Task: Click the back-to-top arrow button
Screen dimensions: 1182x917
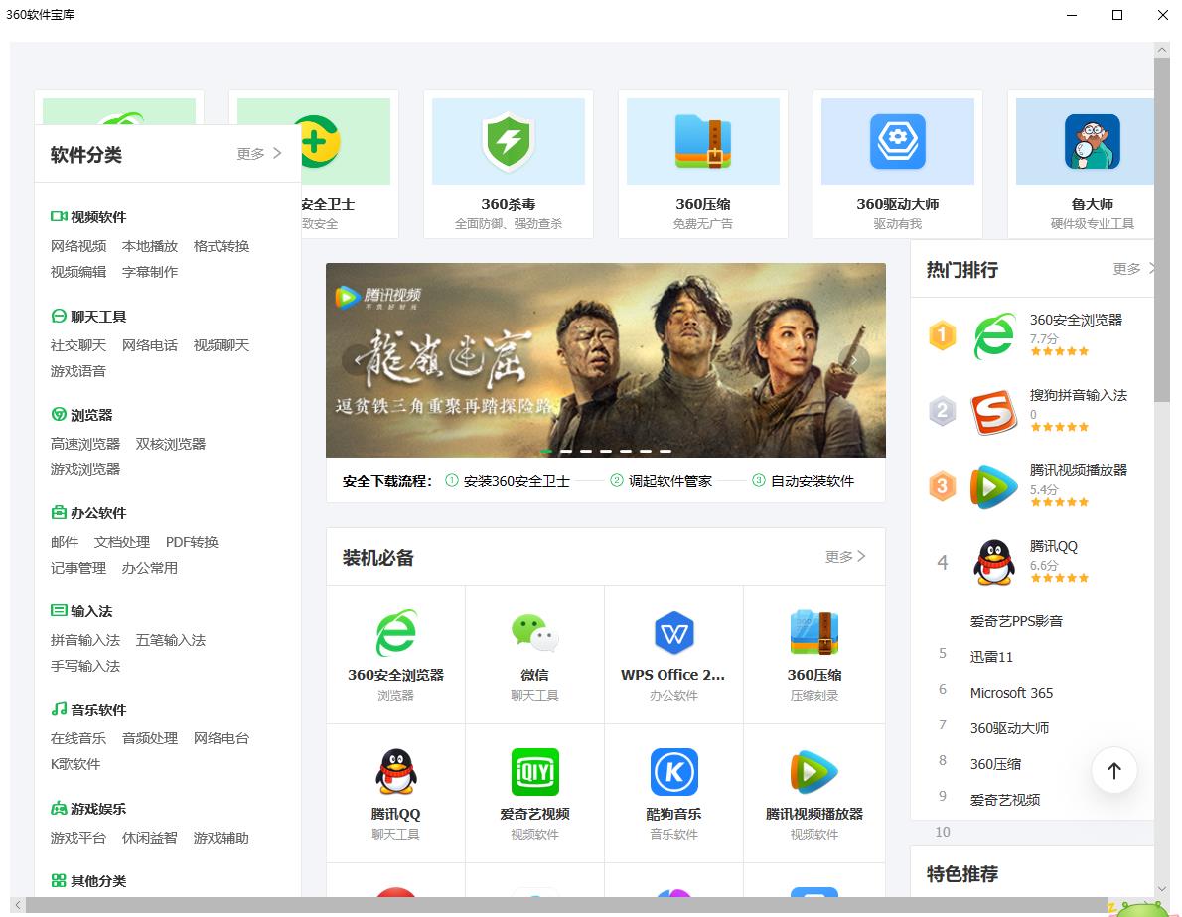Action: 1114,770
